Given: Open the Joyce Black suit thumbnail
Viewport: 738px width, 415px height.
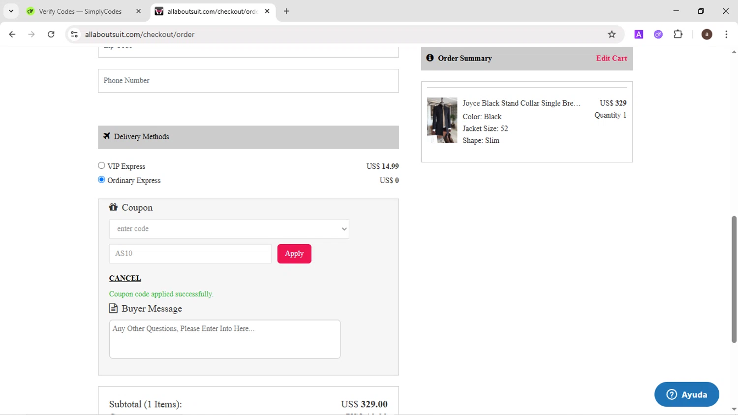Looking at the screenshot, I should click(442, 120).
